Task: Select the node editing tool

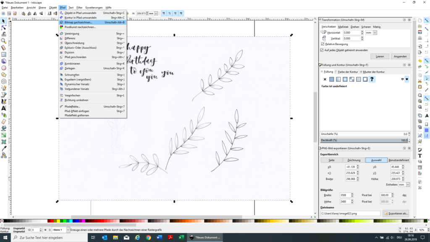Action: coord(4,27)
